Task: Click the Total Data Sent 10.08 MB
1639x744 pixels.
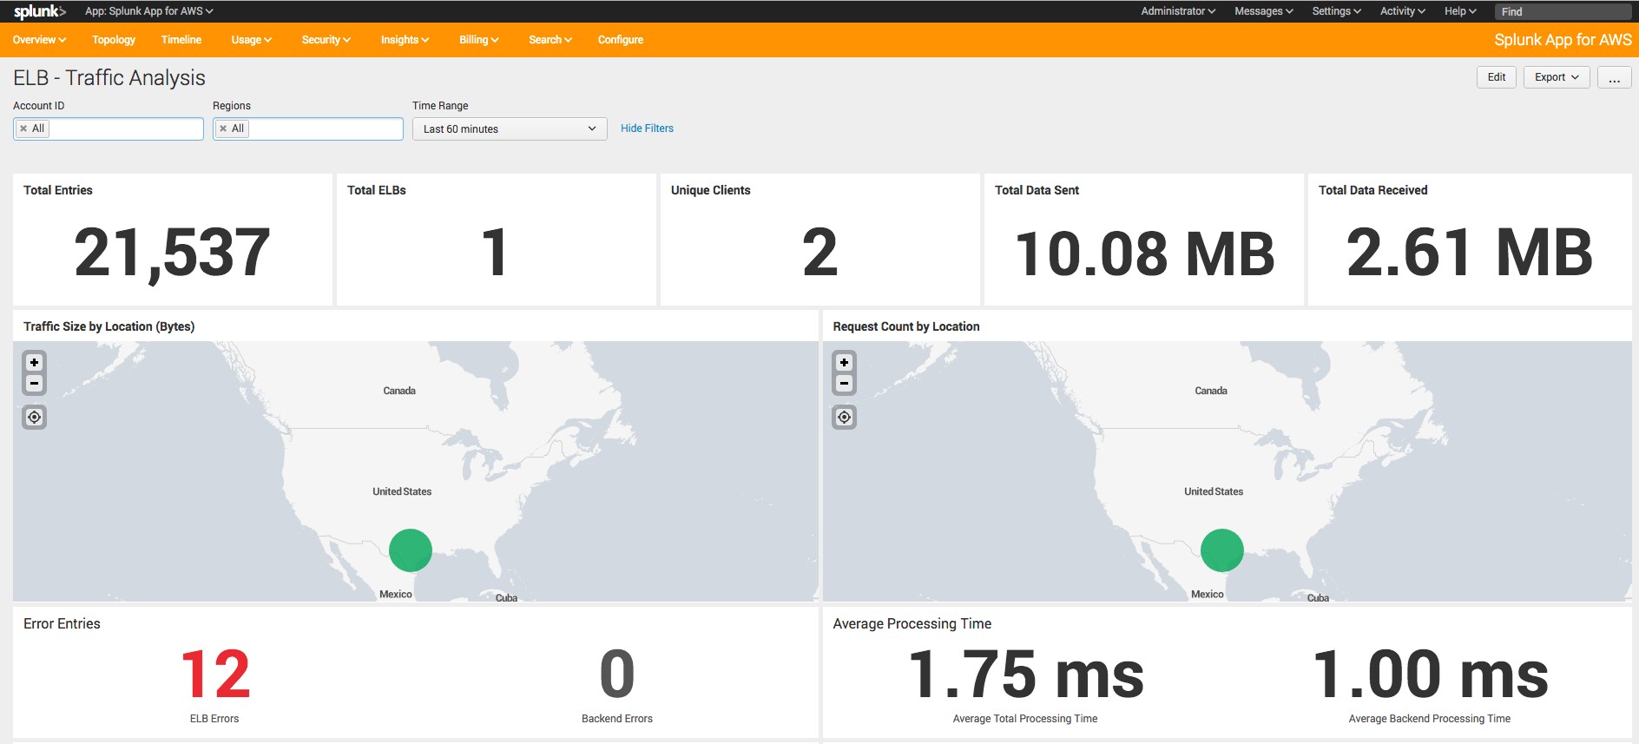Action: coord(1144,253)
